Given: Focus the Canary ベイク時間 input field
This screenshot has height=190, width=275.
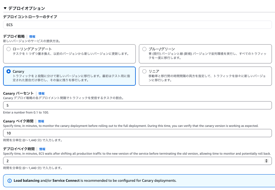Looking at the screenshot, I should (137, 133).
